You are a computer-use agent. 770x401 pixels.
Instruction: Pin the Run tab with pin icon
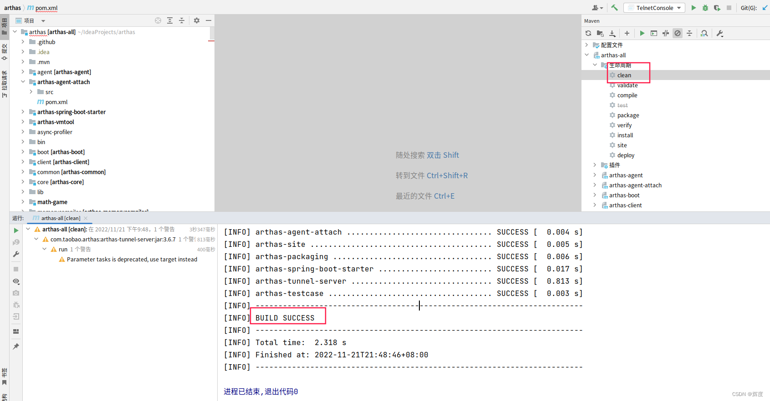point(16,346)
